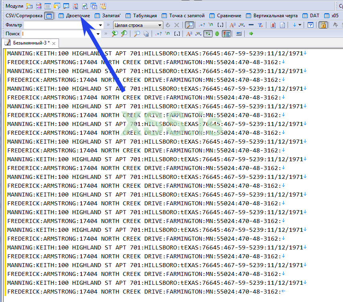Toggle wrap-around search up-down arrows
Image resolution: width=343 pixels, height=302 pixels.
tap(208, 34)
